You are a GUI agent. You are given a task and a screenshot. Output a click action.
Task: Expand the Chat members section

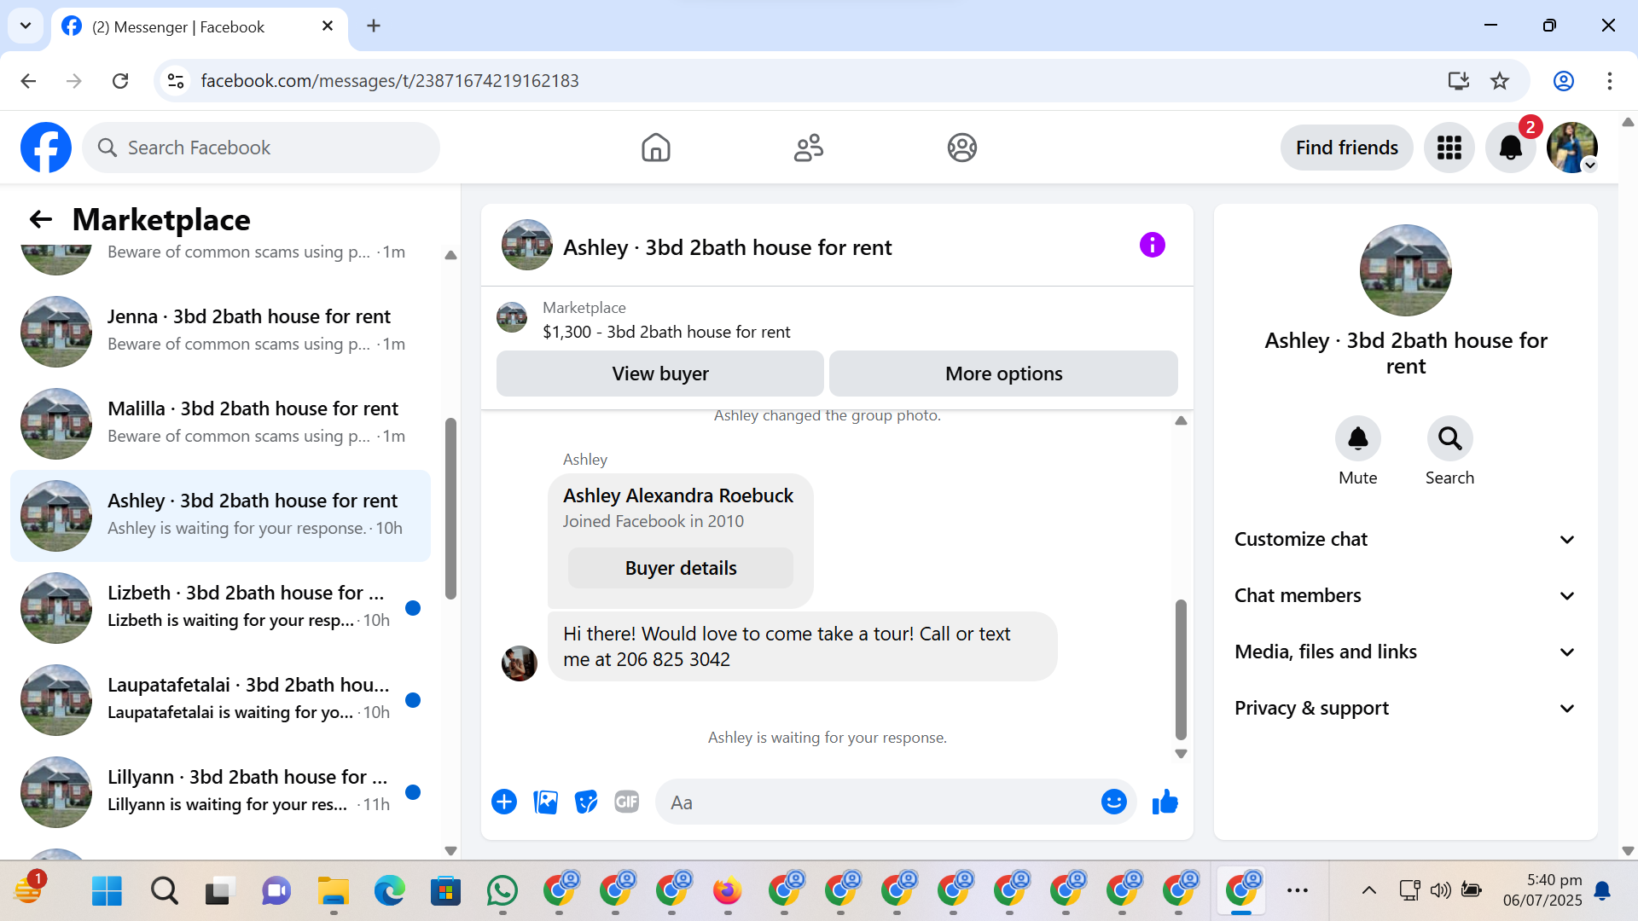(x=1405, y=595)
